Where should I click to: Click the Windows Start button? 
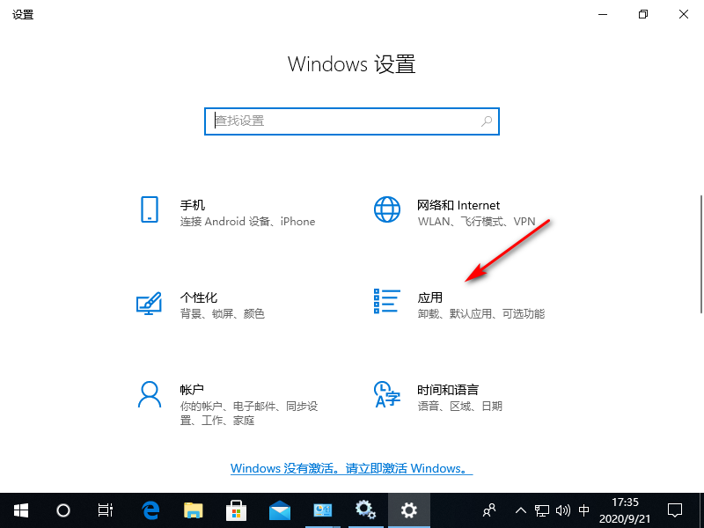tap(20, 510)
